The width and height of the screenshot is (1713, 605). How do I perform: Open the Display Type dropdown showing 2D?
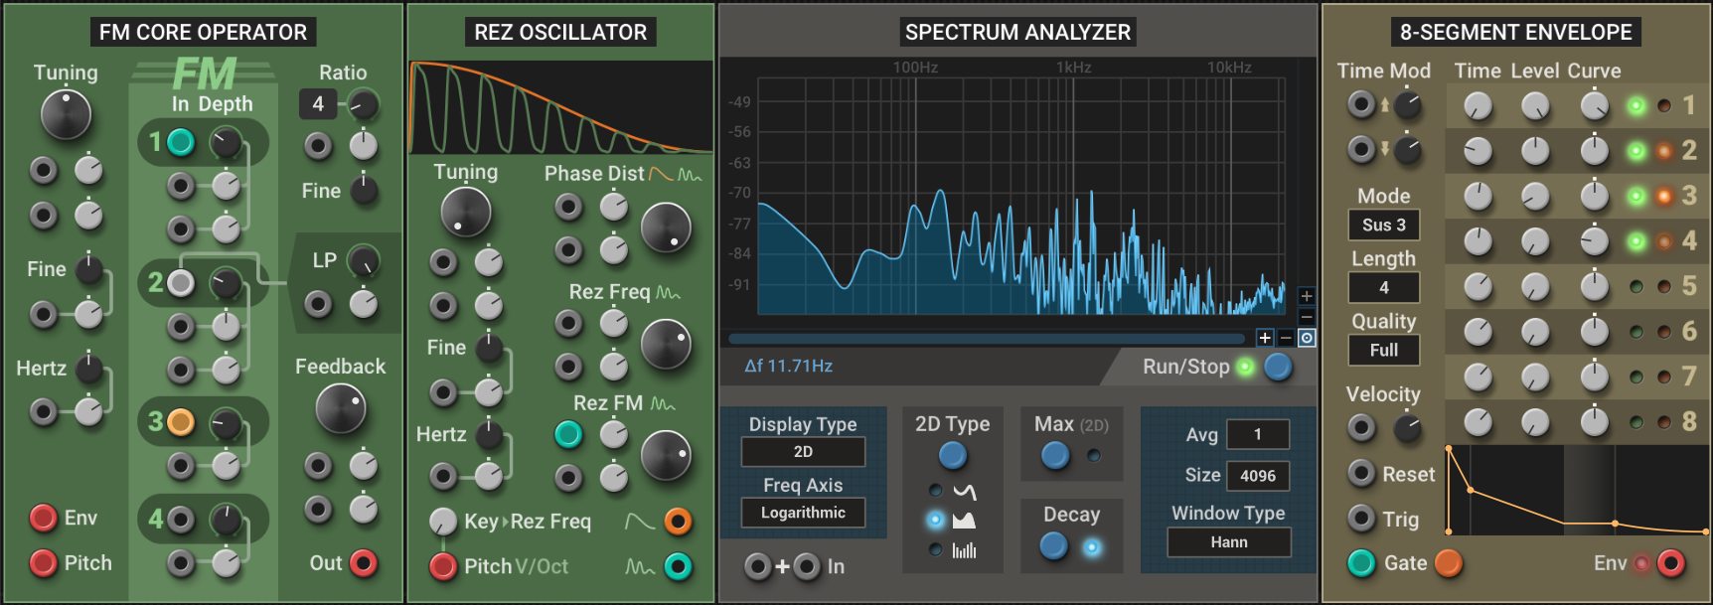(803, 452)
